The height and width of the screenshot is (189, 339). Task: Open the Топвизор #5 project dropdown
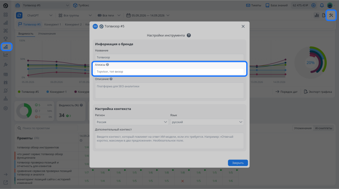click(46, 6)
